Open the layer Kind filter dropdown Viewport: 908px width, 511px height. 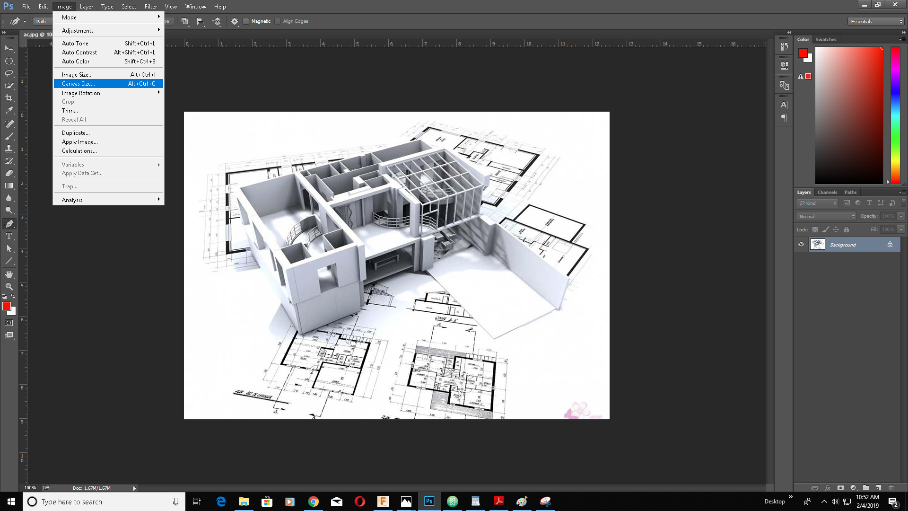pyautogui.click(x=818, y=203)
